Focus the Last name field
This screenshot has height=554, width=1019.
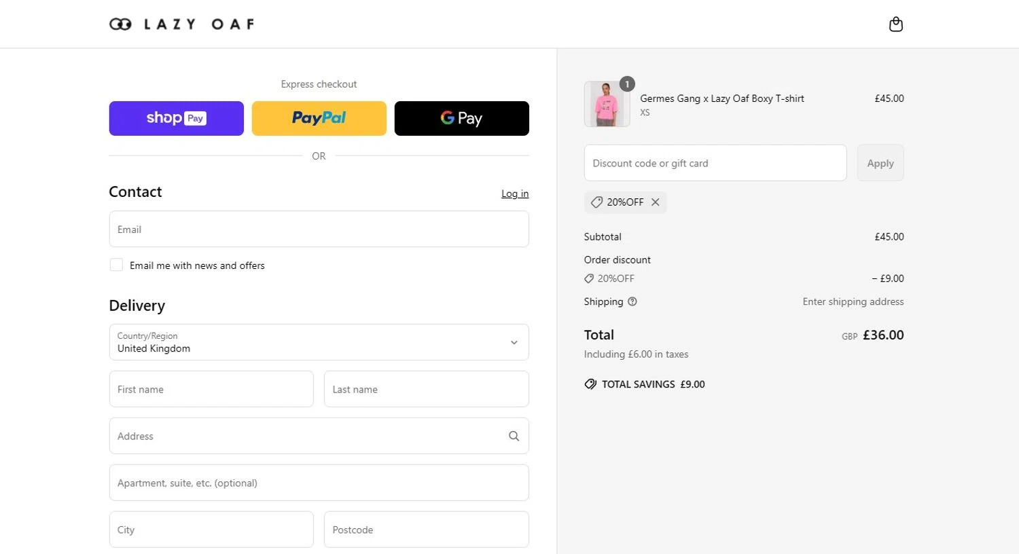pos(427,389)
